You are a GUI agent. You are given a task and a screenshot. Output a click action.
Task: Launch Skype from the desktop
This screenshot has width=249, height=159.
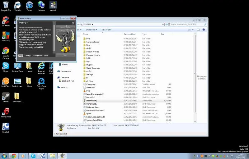pyautogui.click(x=6, y=67)
